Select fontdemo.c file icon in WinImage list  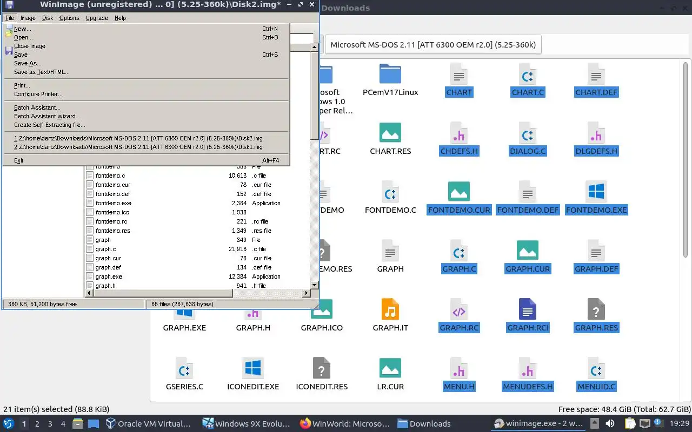click(90, 175)
